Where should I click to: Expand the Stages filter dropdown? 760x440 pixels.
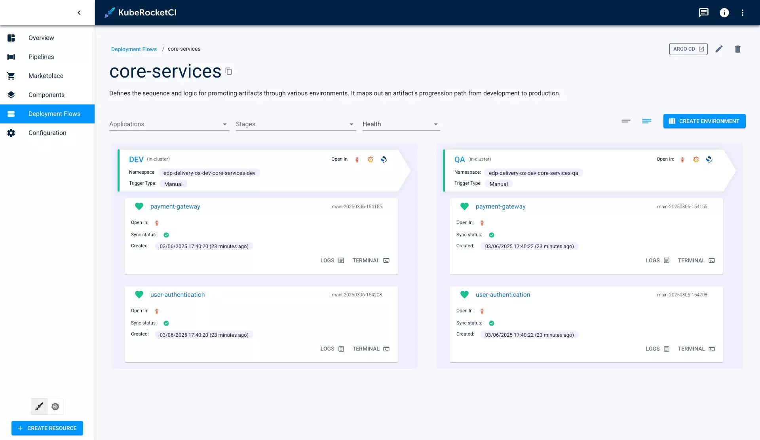(x=295, y=124)
